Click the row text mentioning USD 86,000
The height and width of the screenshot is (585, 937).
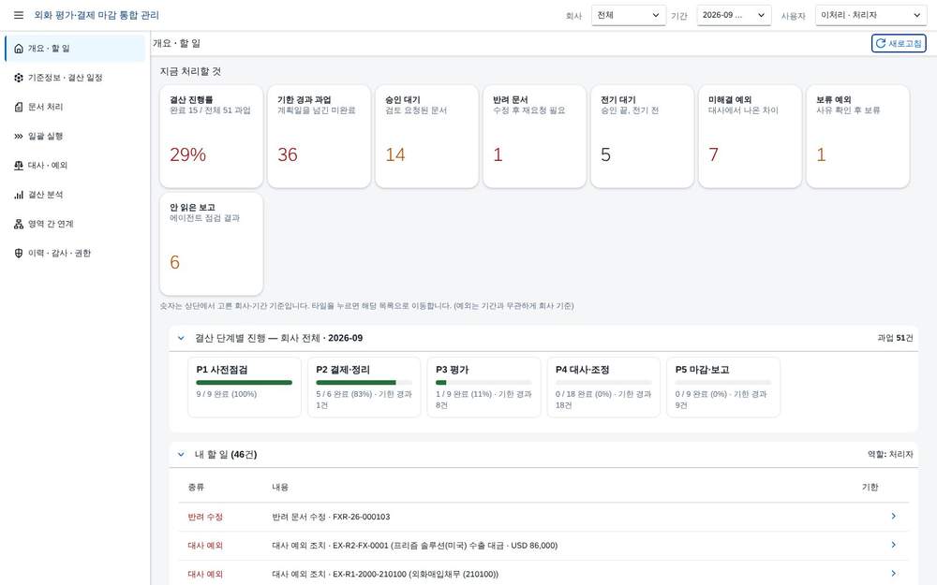[415, 546]
